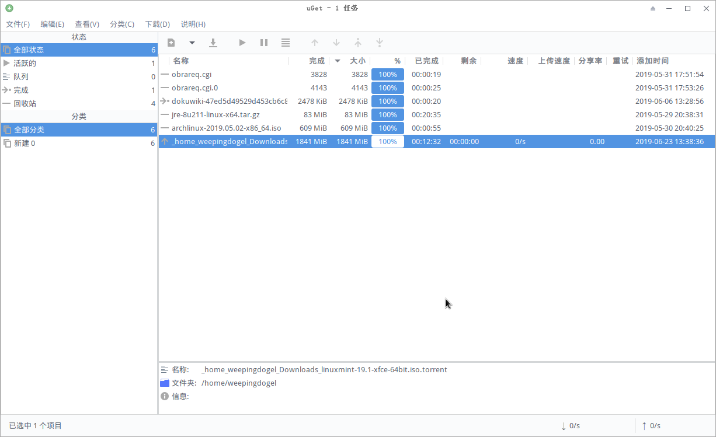Open the selected task's properties list icon
This screenshot has width=716, height=437.
[285, 42]
